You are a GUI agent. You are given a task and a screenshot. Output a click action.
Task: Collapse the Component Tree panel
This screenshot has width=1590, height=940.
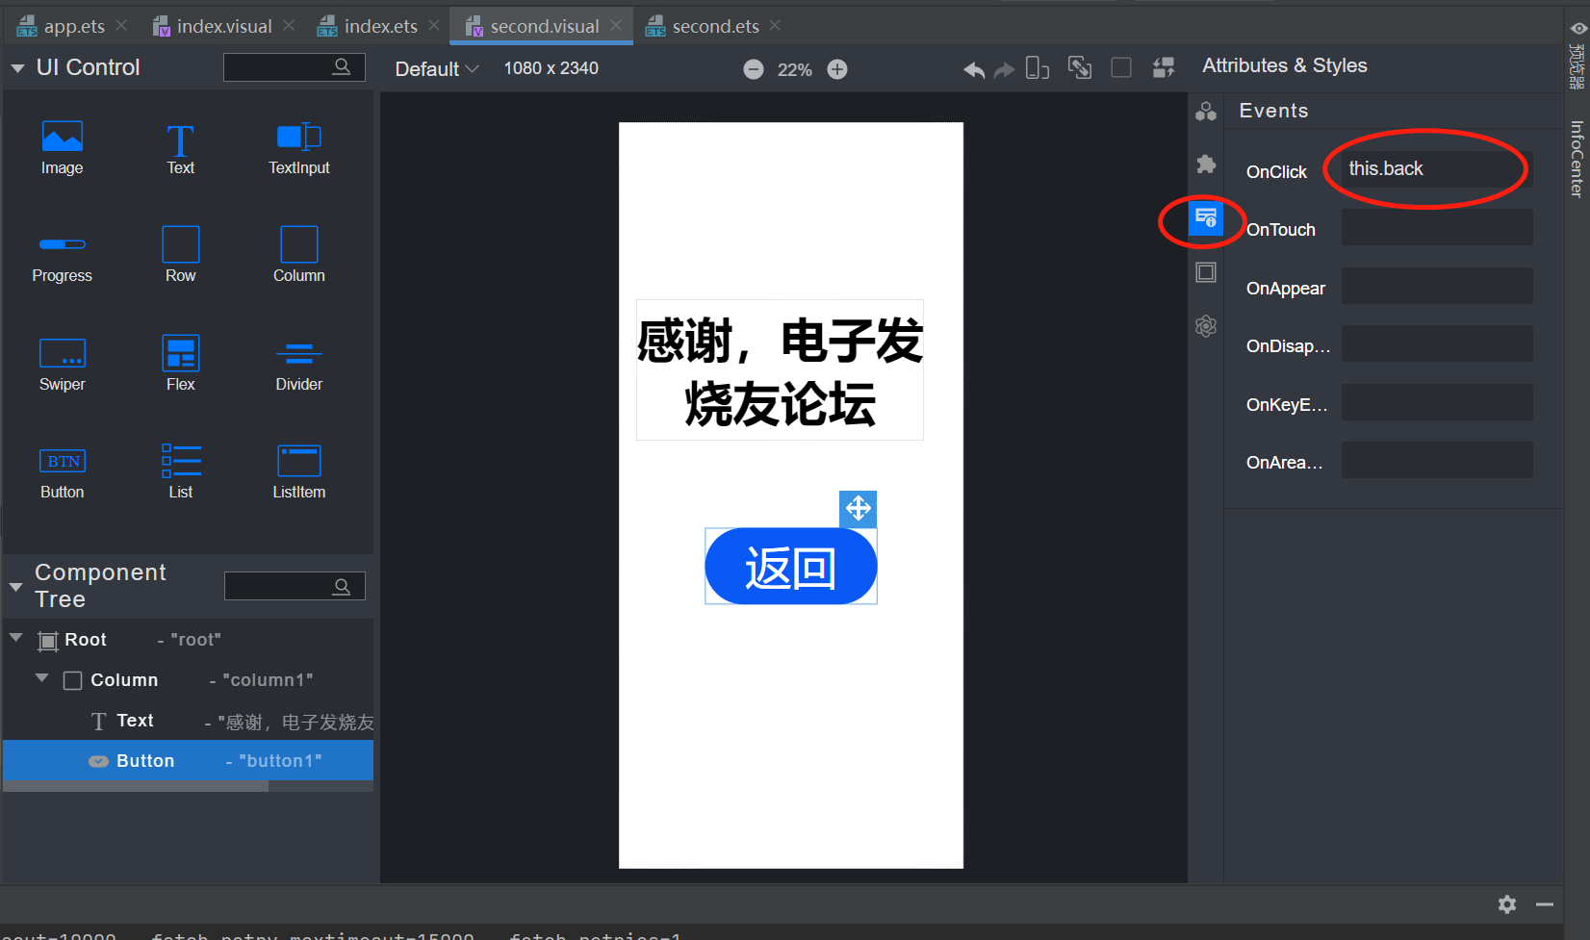click(x=15, y=586)
